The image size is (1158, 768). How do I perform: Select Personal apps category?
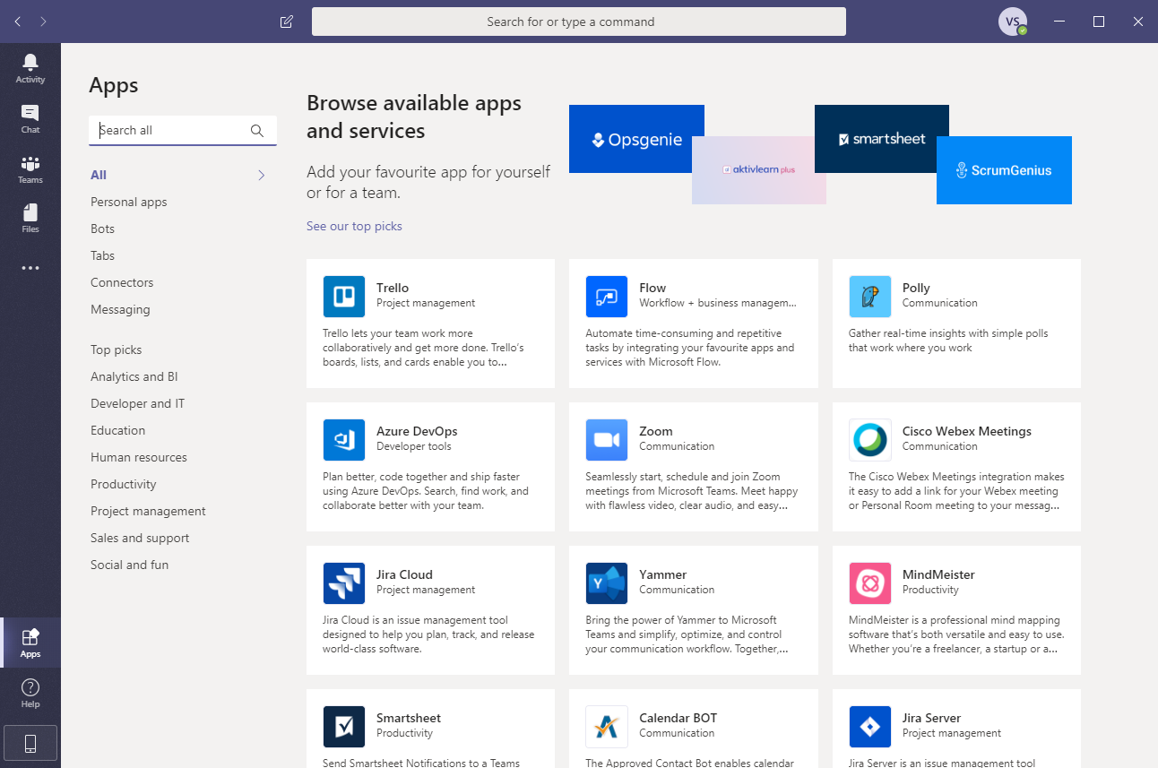pos(129,202)
